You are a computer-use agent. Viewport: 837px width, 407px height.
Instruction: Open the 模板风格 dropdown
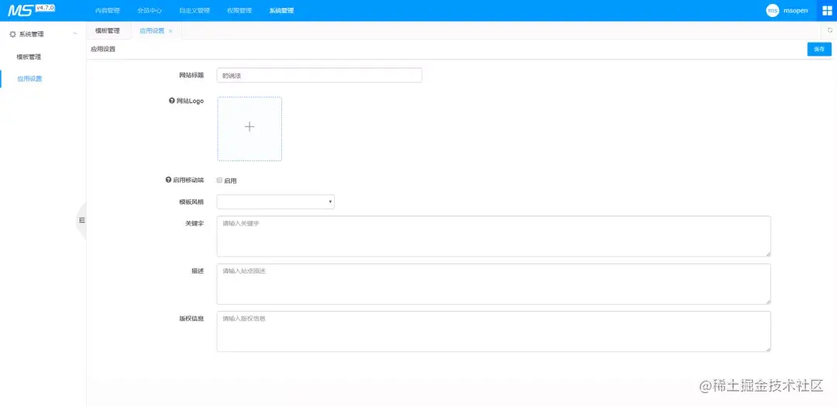point(275,202)
